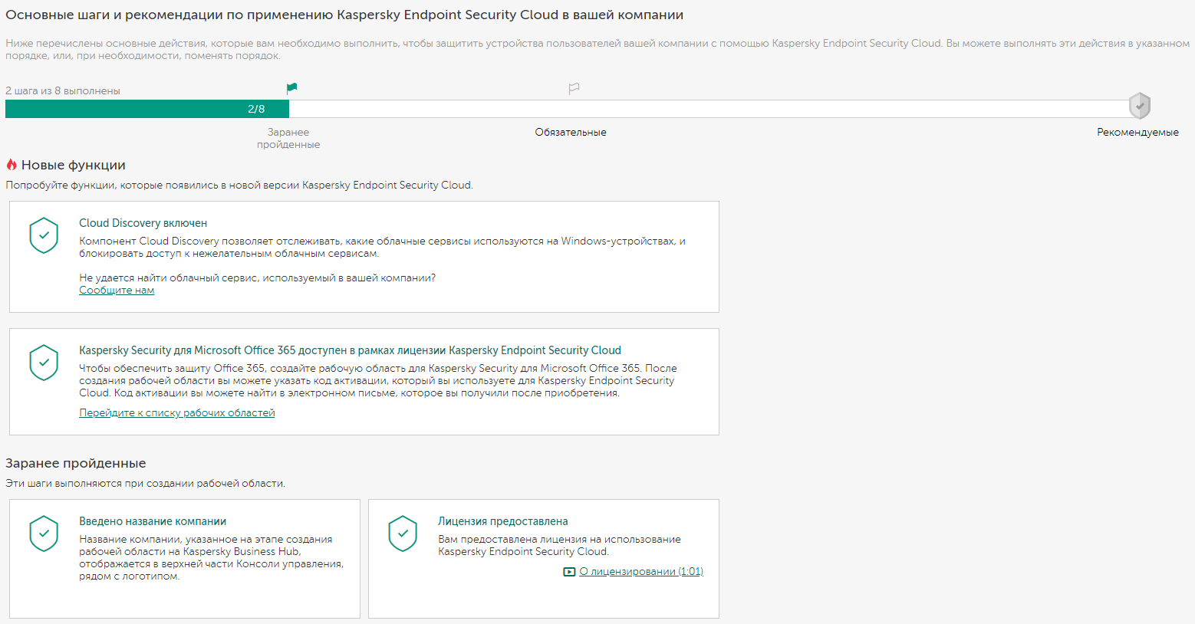The width and height of the screenshot is (1195, 624).
Task: Click the flame icon next to Новые функции
Action: tap(12, 165)
